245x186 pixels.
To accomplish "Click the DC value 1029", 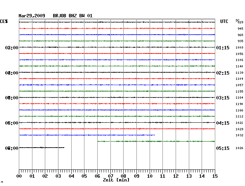I will pos(239,129).
